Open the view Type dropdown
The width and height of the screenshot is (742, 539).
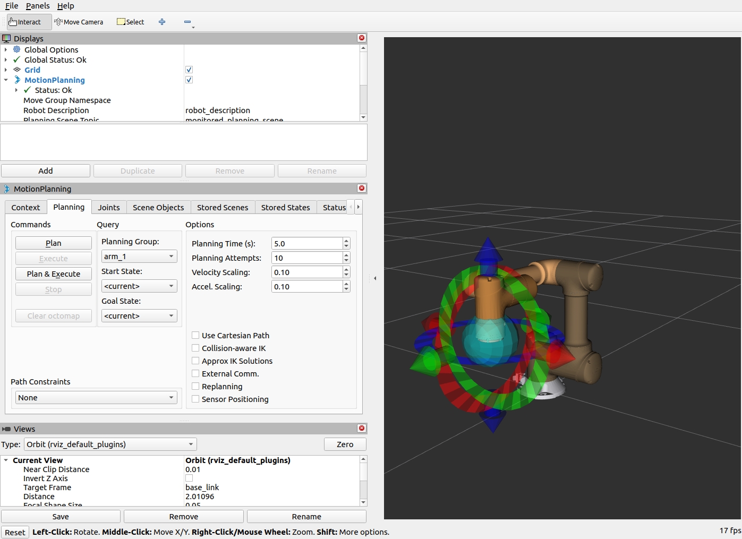coord(110,444)
